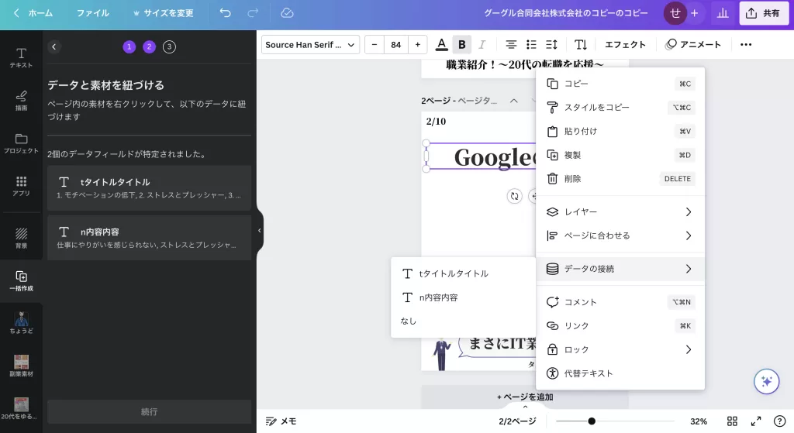Open the Apps grid in sidebar

pos(21,186)
